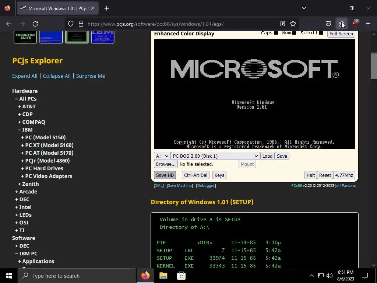Open the notifications action center icon
The height and width of the screenshot is (283, 377).
pyautogui.click(x=365, y=276)
